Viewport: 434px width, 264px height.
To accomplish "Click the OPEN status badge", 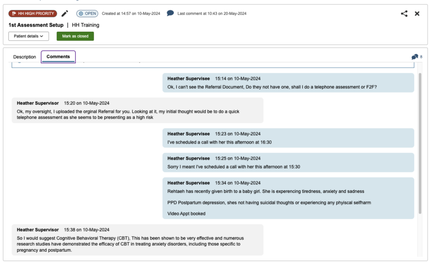I will [x=87, y=14].
